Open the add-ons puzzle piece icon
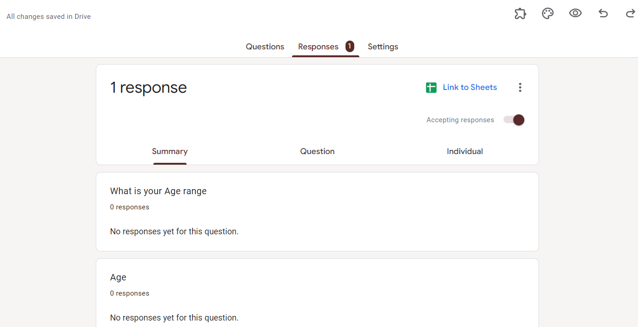This screenshot has width=638, height=327. pos(520,14)
